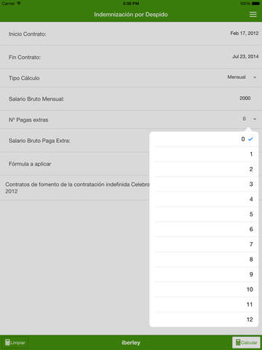This screenshot has width=262, height=350.
Task: Tap the battery indicator in status bar
Action: [255, 4]
